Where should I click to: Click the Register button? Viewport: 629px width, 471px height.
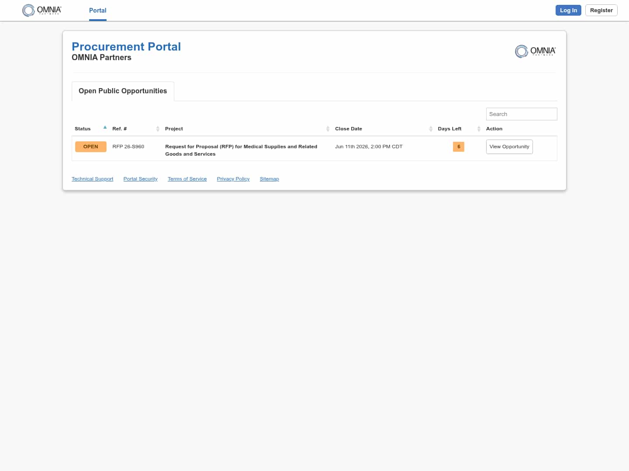coord(601,10)
